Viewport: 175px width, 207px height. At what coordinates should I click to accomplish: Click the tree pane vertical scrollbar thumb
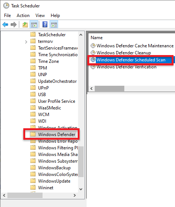coord(81,162)
